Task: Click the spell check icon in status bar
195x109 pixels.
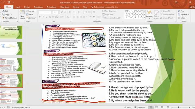Action: (9, 107)
